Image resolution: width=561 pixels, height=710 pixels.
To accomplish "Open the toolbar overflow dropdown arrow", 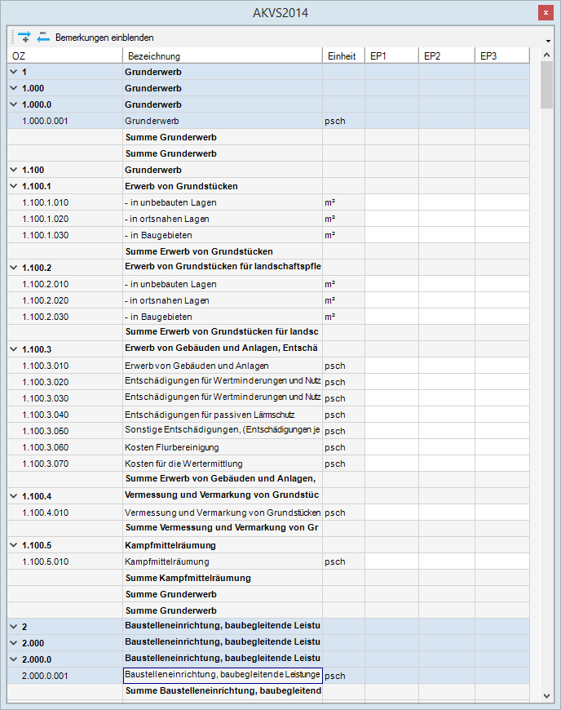I will [548, 41].
